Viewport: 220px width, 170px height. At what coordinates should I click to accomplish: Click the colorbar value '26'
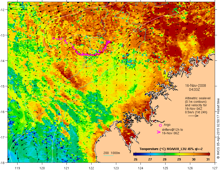tap(135, 159)
